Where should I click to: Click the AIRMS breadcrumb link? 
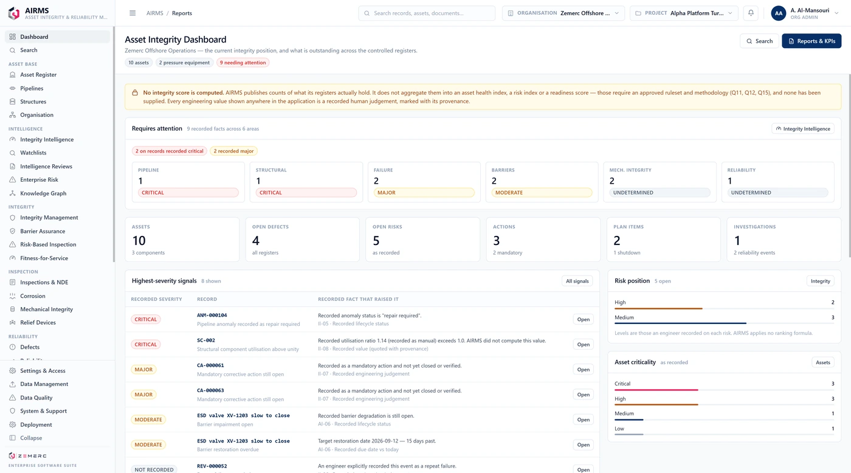(x=154, y=13)
